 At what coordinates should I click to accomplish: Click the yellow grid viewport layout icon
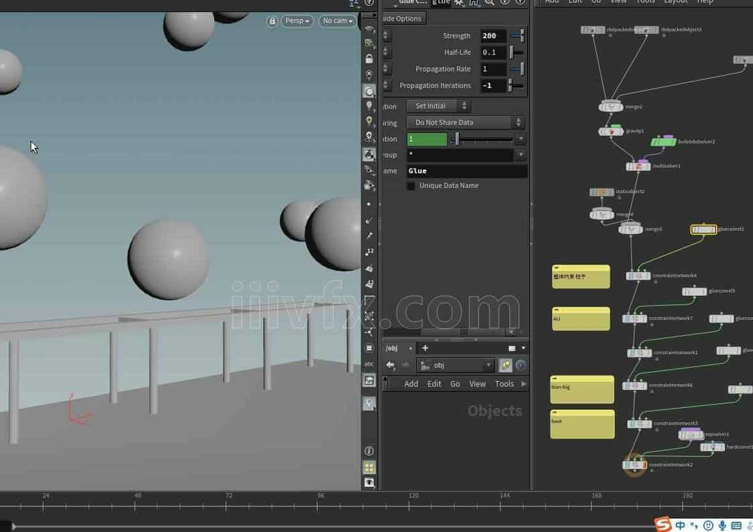click(x=369, y=467)
